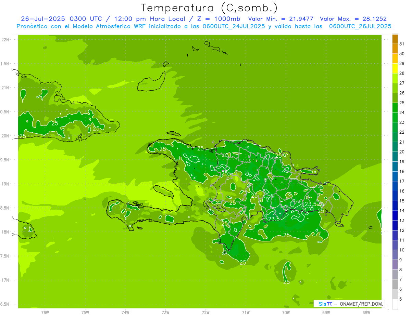The image size is (411, 317).
Task: Click the "18N" latitude axis label
Action: click(5, 232)
